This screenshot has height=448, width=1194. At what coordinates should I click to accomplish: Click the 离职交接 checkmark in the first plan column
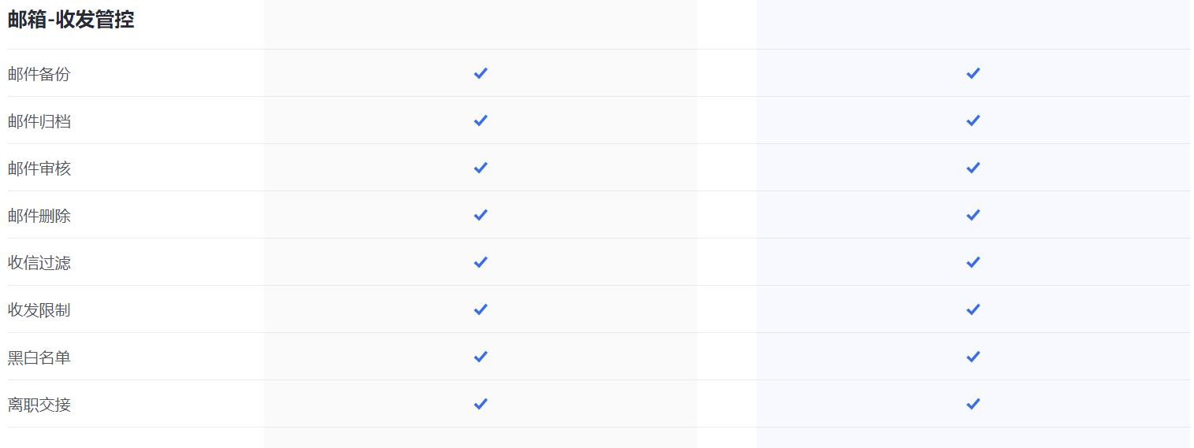[481, 404]
